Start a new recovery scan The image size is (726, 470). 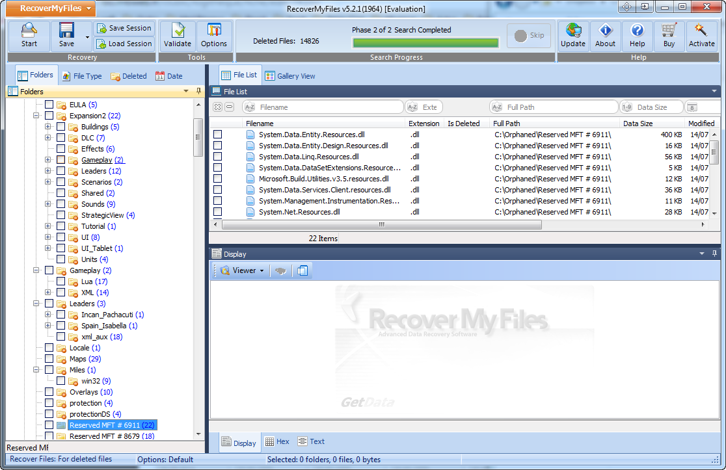pos(29,36)
